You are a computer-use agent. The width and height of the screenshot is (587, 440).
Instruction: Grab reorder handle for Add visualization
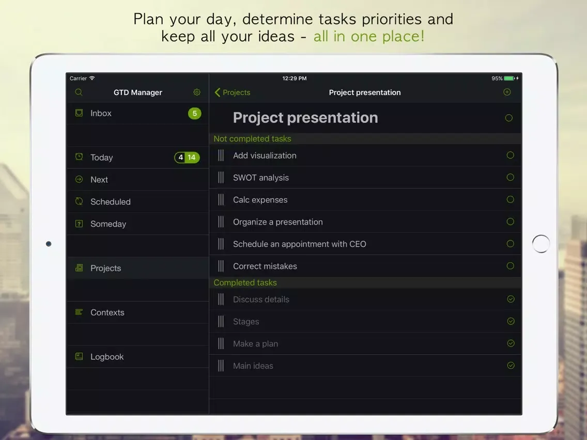[x=221, y=155]
